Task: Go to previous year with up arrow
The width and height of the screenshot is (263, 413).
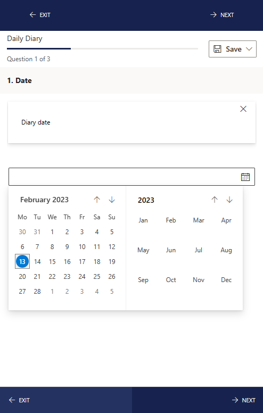Action: pos(215,200)
